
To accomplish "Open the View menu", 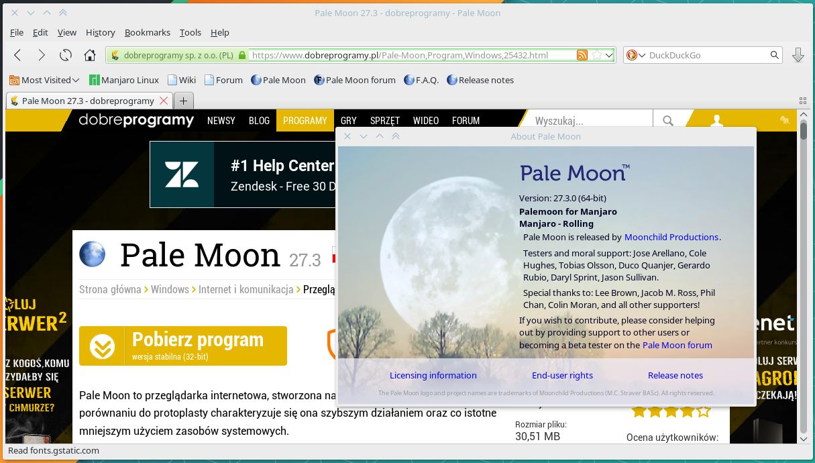I will [67, 32].
